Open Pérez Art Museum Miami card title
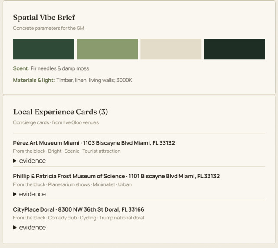The width and height of the screenshot is (278, 248). (94, 143)
